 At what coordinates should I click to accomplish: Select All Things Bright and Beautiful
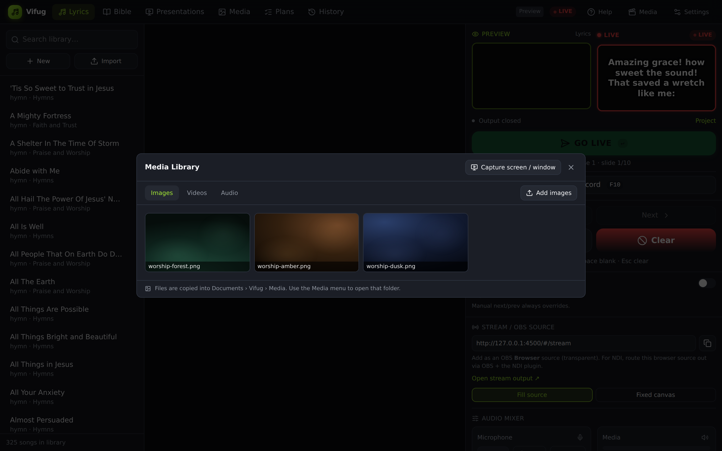(x=72, y=341)
